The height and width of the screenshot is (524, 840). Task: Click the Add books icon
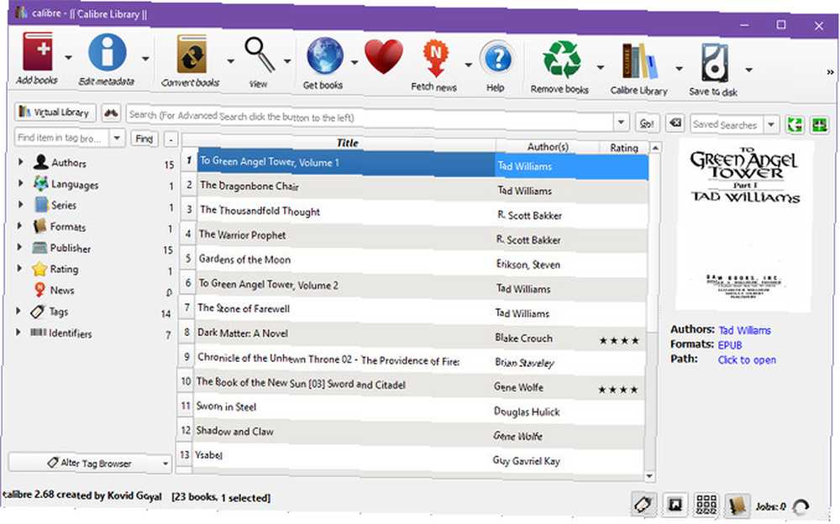[38, 52]
